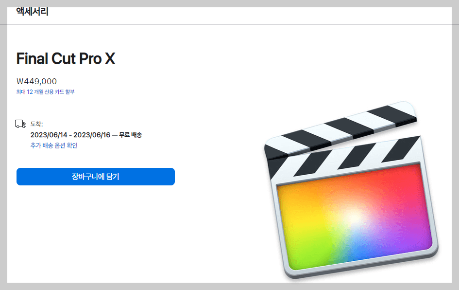Open the 최대 12 개월 신용 카드 할부 link
The image size is (459, 290).
pos(45,92)
